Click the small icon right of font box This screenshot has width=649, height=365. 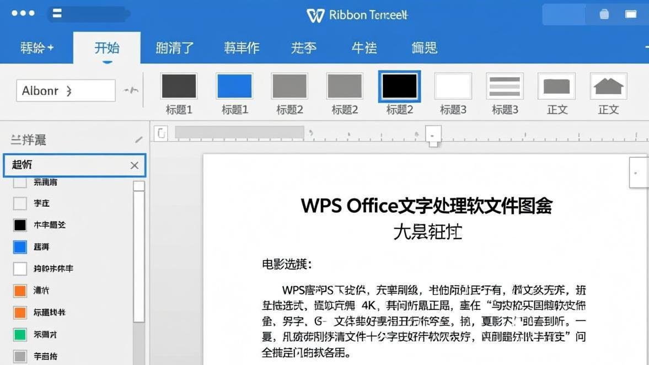pyautogui.click(x=131, y=90)
